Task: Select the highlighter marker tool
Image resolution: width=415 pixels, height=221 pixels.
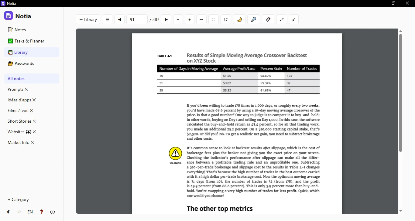Action: (x=268, y=19)
